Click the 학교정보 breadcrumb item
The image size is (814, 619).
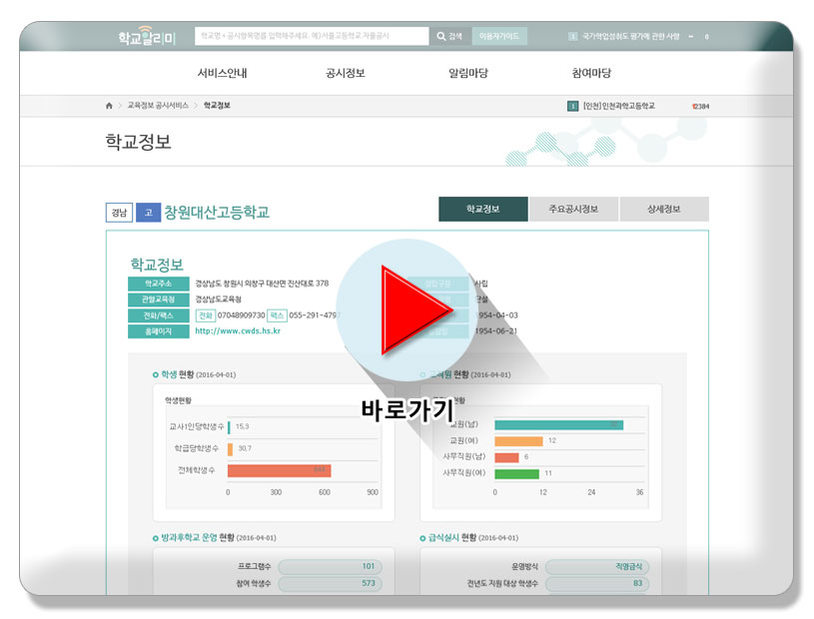pyautogui.click(x=217, y=105)
